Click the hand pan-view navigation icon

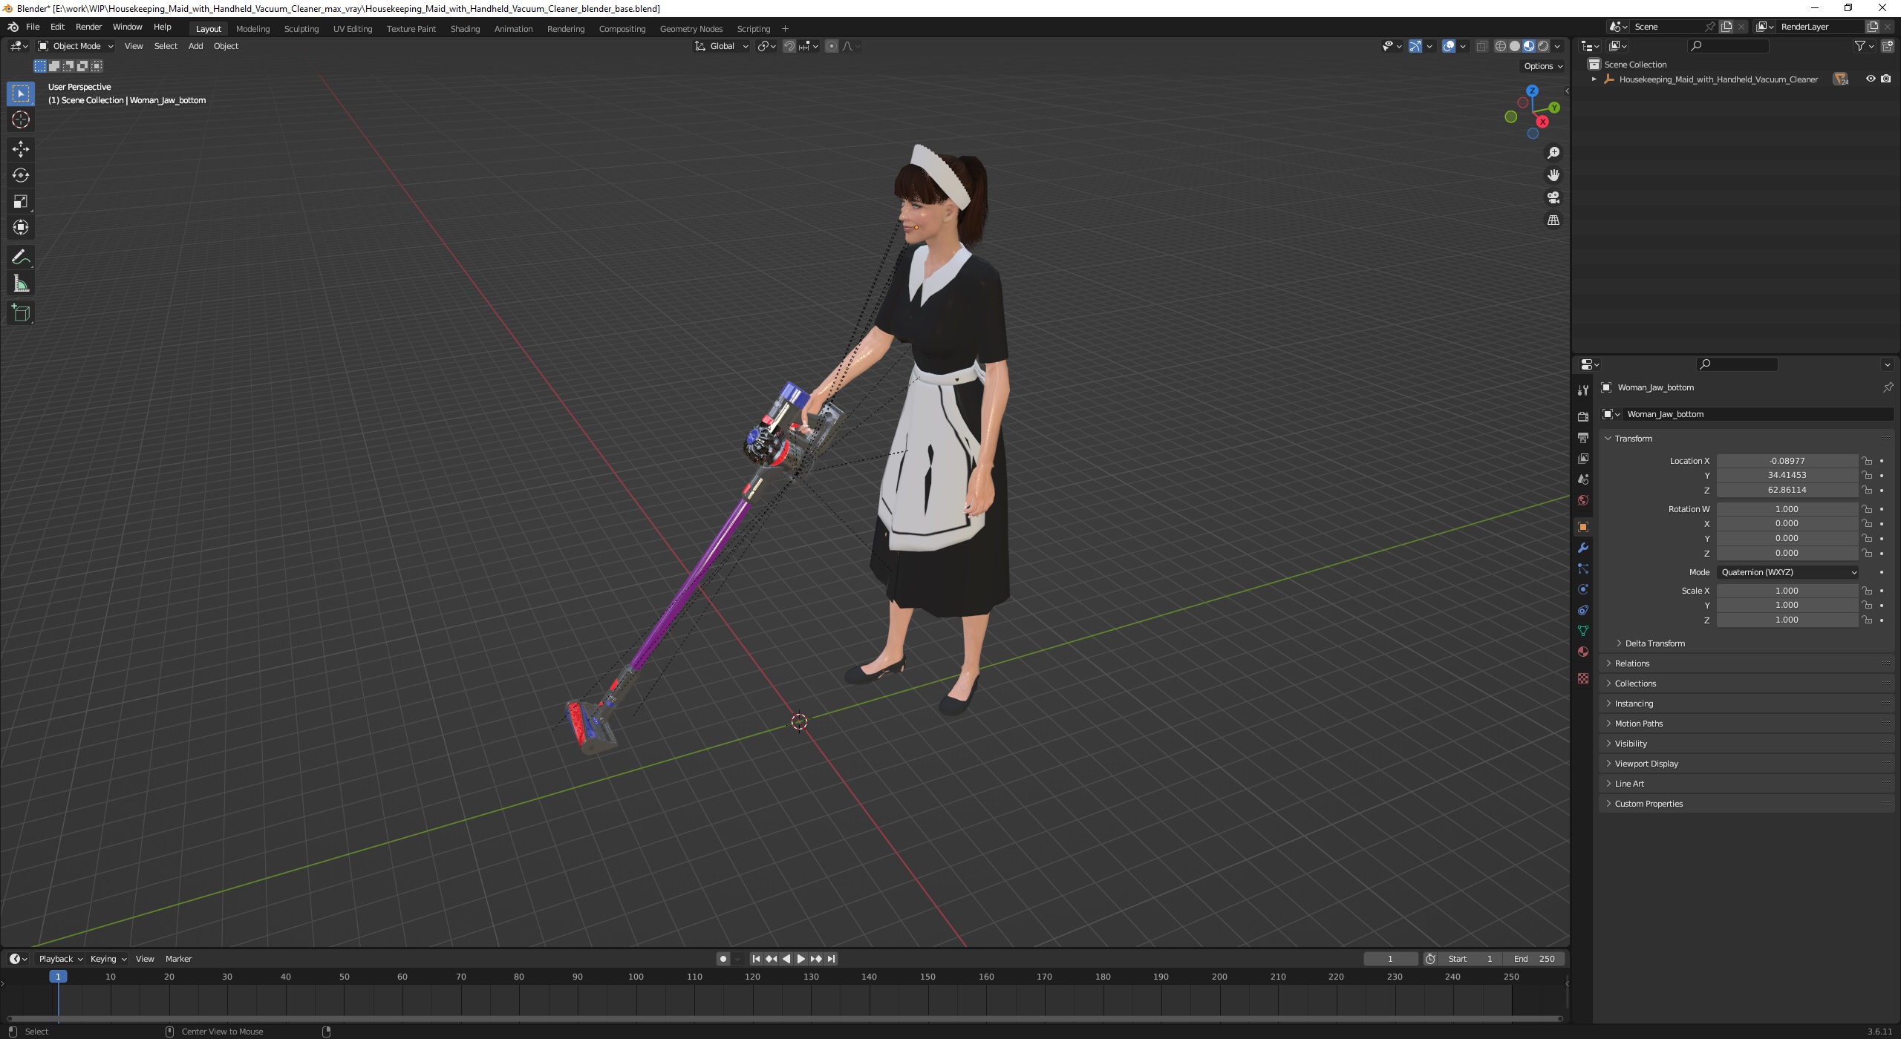(x=1553, y=175)
